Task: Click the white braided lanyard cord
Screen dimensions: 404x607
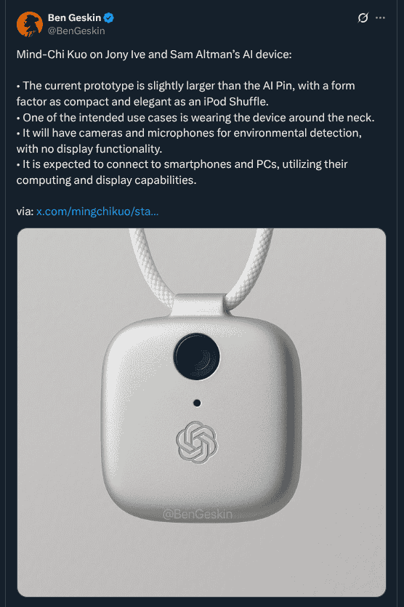Action: point(147,263)
